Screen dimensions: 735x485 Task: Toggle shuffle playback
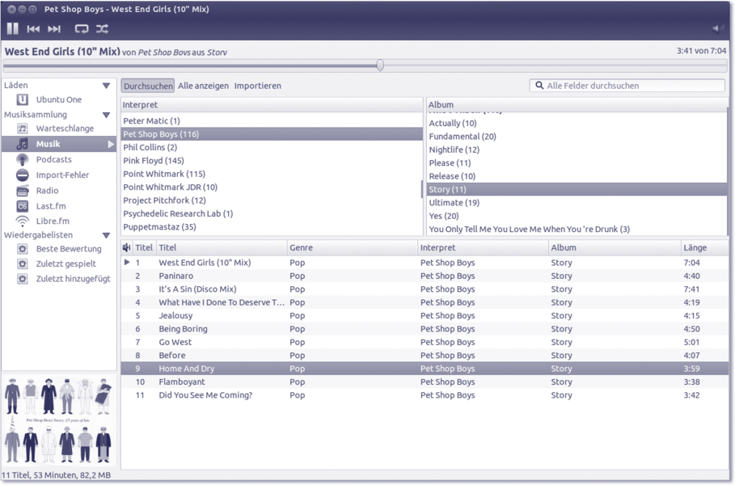[x=103, y=29]
